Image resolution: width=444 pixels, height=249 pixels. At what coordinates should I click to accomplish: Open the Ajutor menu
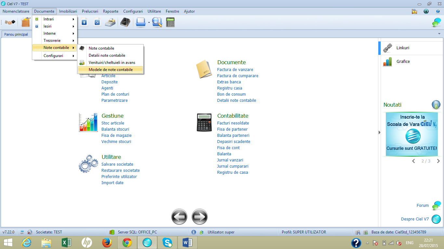(189, 11)
